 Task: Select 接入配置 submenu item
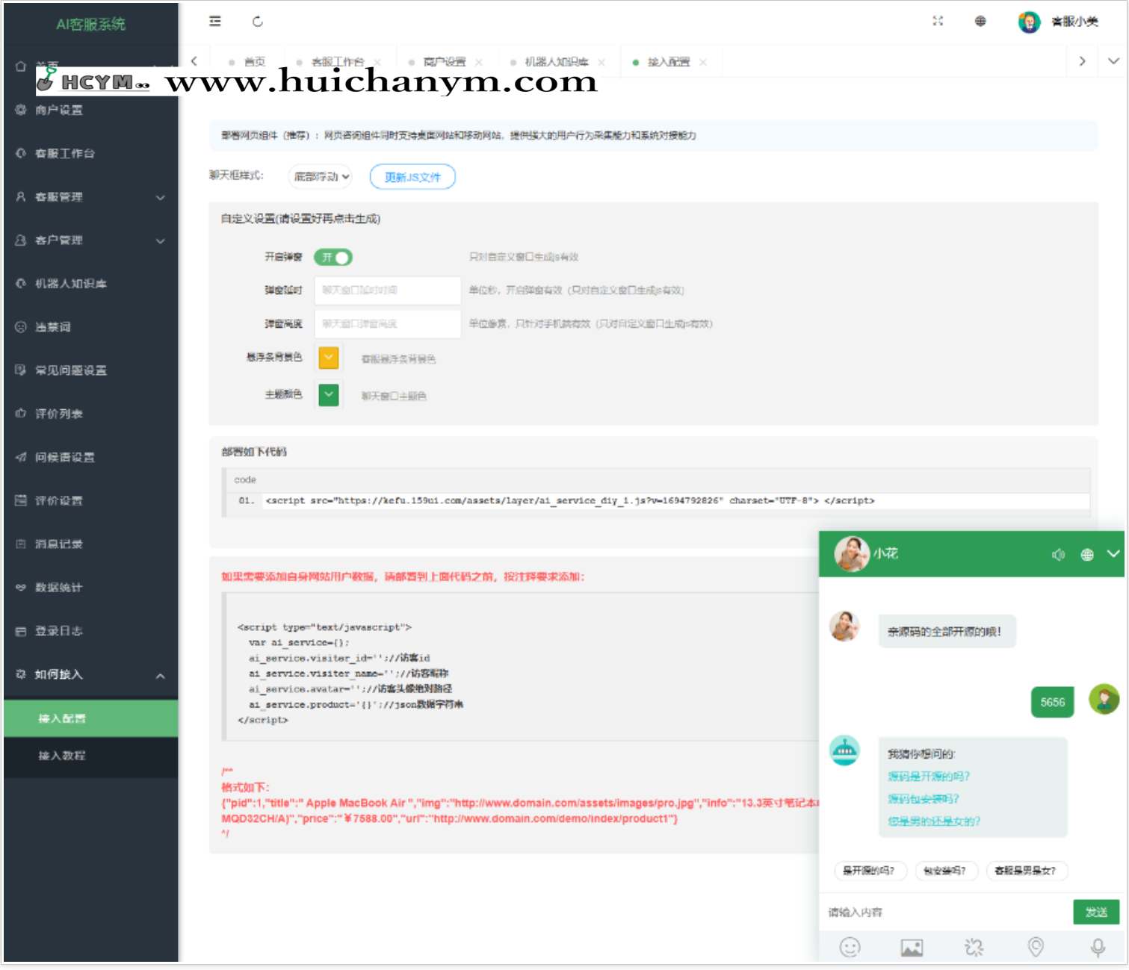click(90, 718)
